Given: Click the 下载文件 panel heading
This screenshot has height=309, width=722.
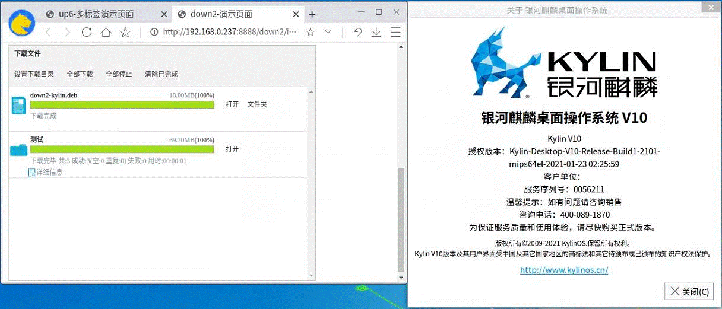Looking at the screenshot, I should 27,53.
